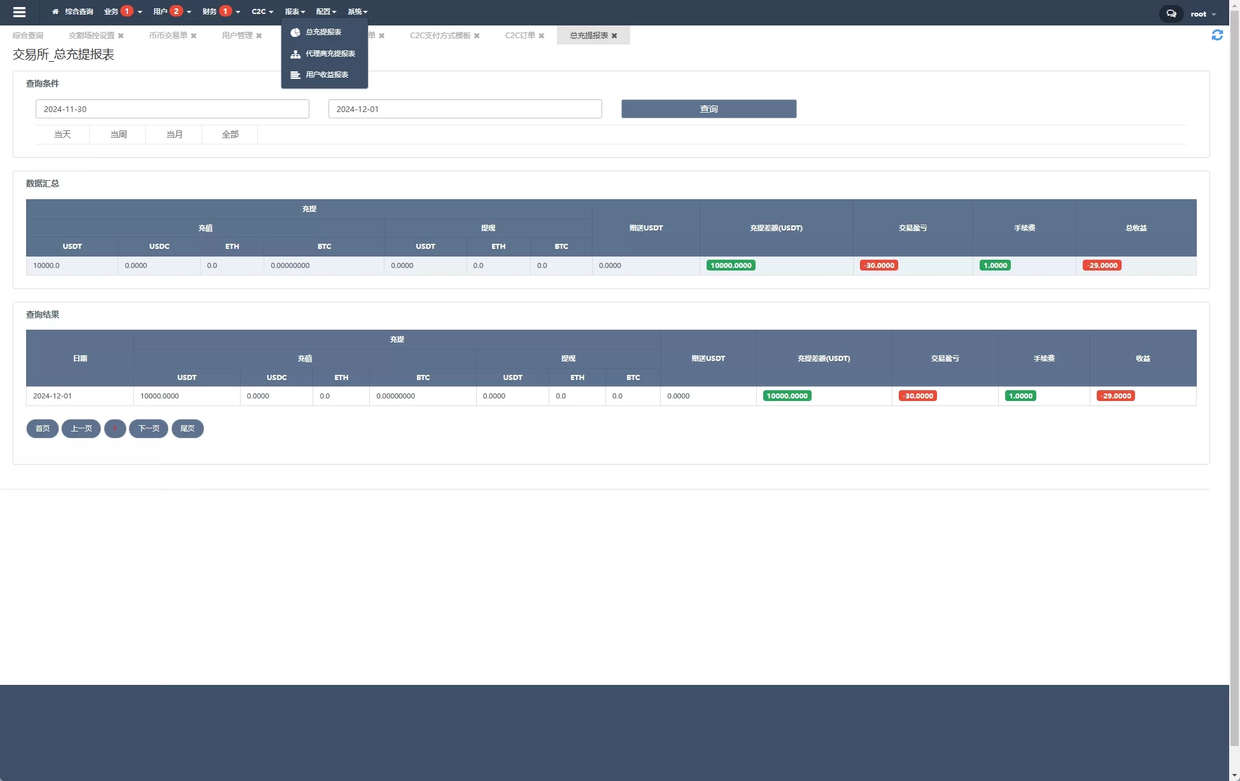Close the 交割场控设置 tab
Screen dimensions: 1240x781
[x=121, y=36]
